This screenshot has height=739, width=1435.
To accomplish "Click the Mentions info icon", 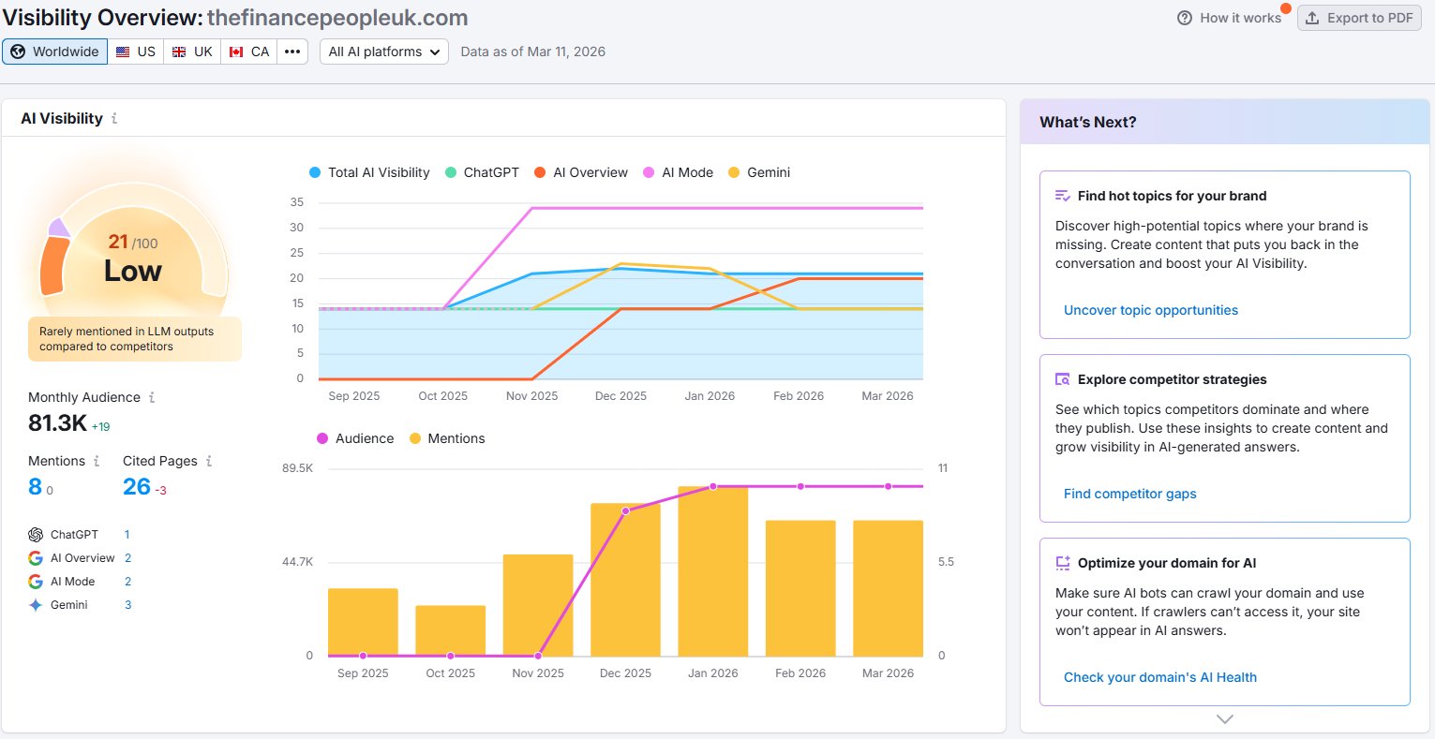I will (x=96, y=461).
